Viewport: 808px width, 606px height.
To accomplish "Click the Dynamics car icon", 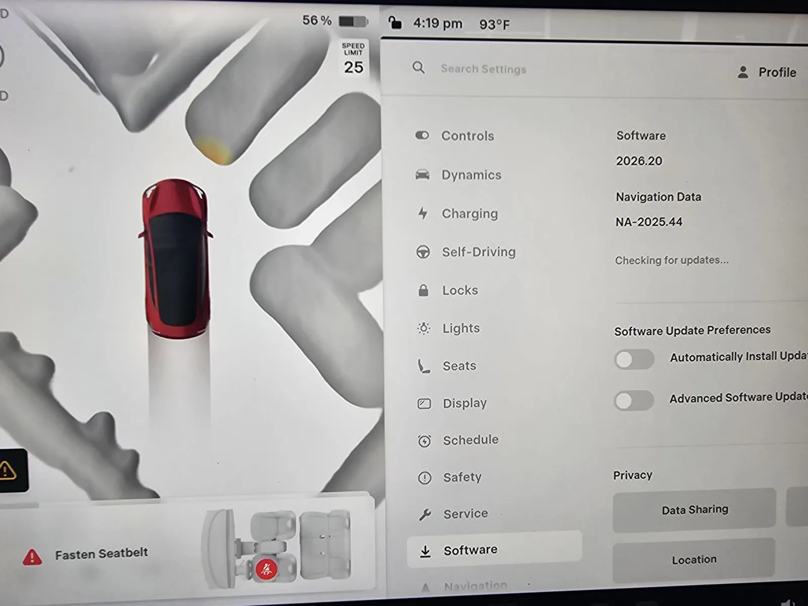I will click(422, 175).
